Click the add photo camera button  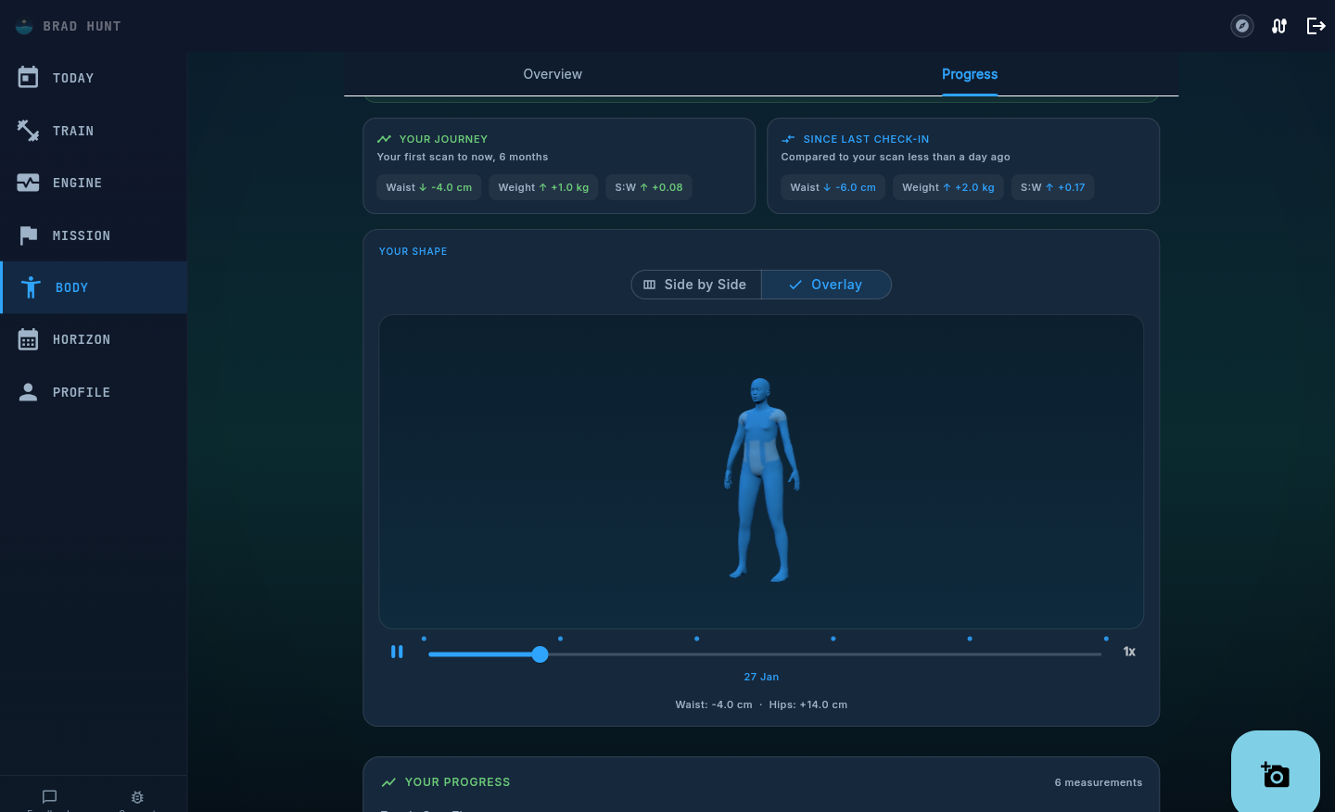1276,774
